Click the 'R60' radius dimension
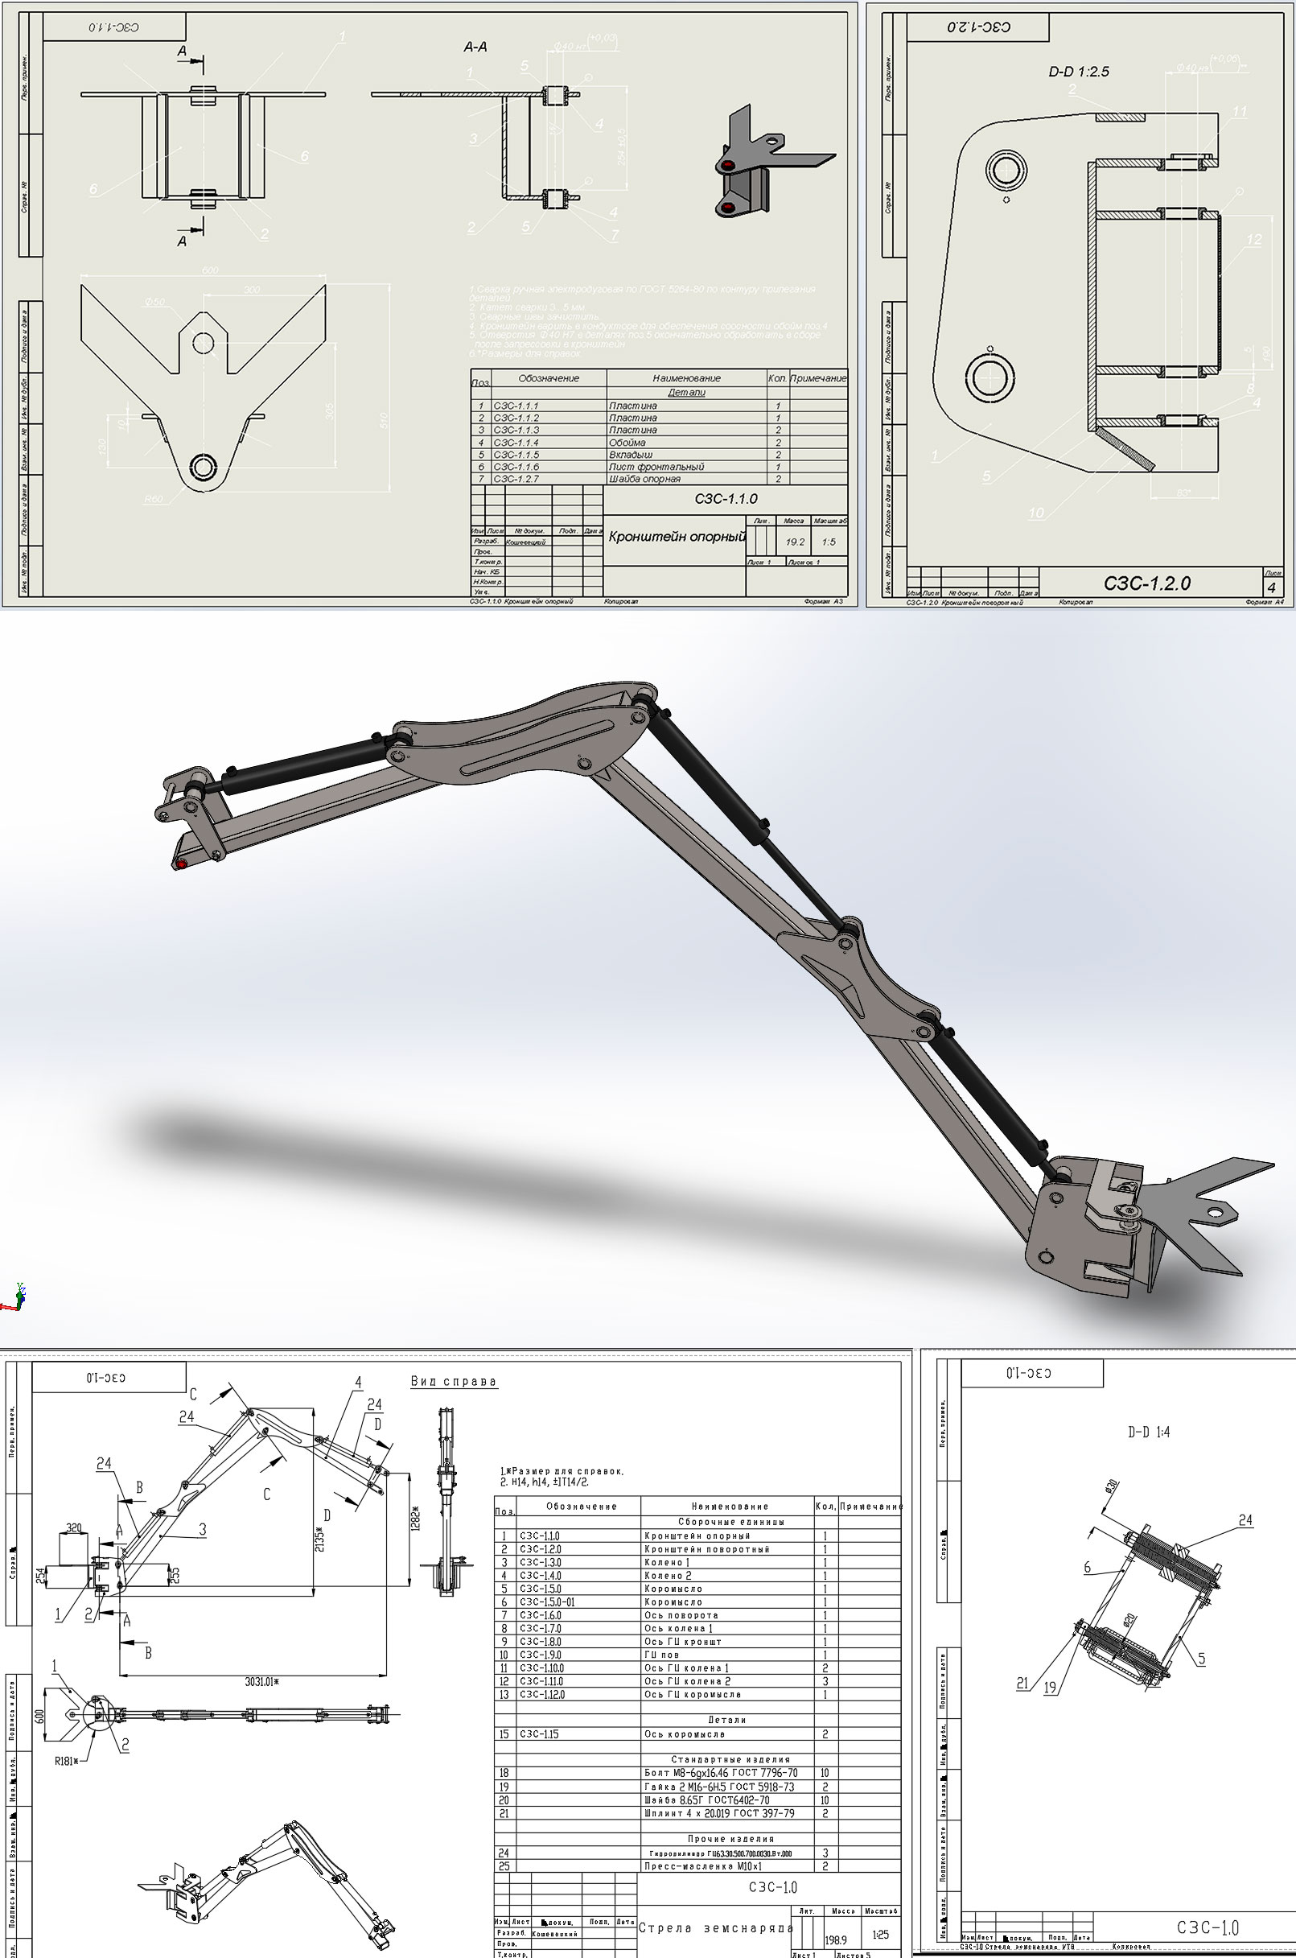 [x=154, y=500]
